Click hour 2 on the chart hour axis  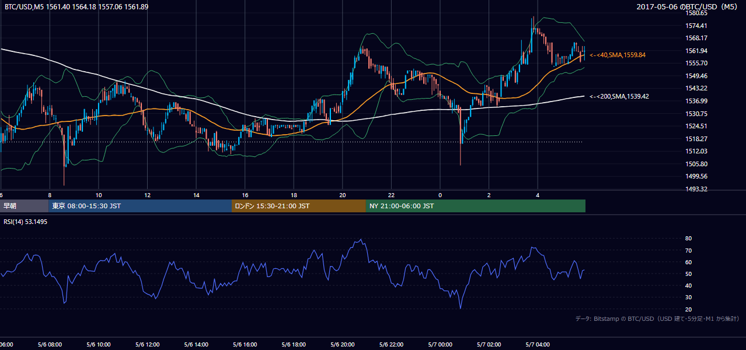[489, 195]
